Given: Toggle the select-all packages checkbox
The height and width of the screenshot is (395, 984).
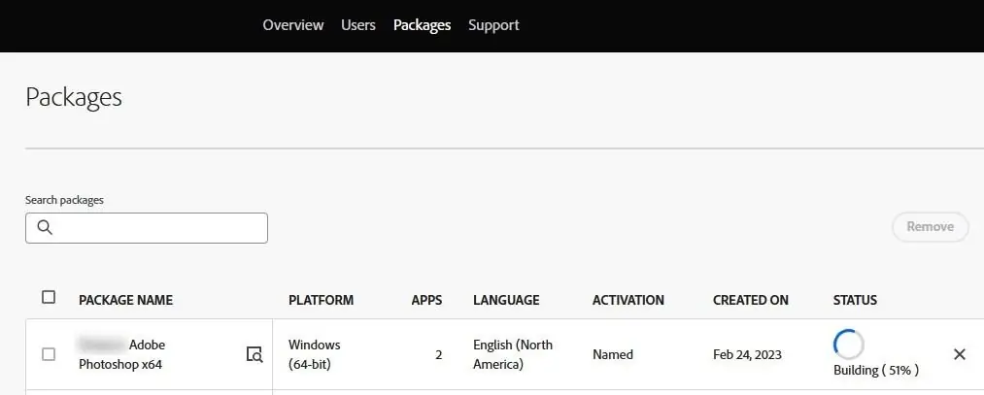Looking at the screenshot, I should click(49, 297).
